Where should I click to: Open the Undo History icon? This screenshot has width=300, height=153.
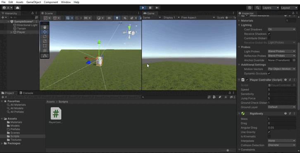tap(250, 8)
